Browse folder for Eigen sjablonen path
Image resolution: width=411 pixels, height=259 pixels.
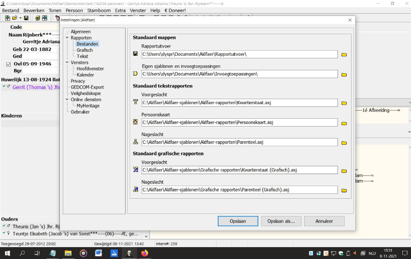click(344, 74)
